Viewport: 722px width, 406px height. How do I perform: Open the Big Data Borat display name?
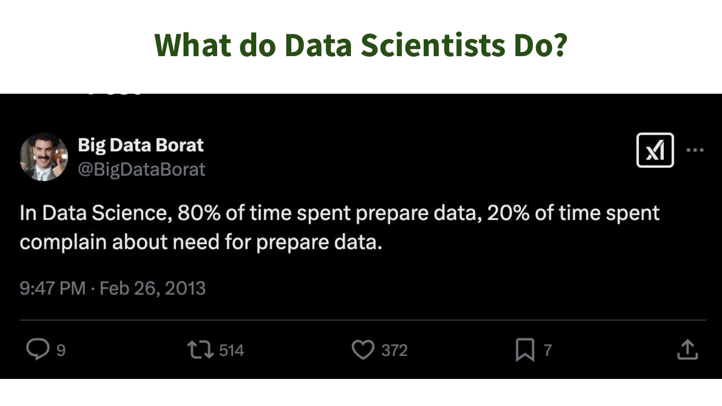click(x=140, y=145)
